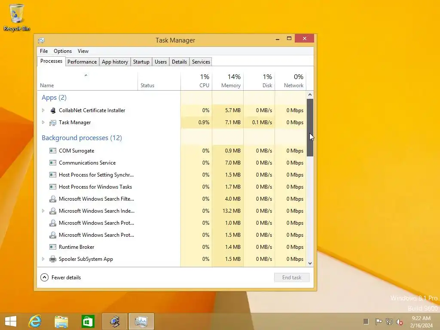Open the Options menu
This screenshot has height=330, width=440.
63,51
